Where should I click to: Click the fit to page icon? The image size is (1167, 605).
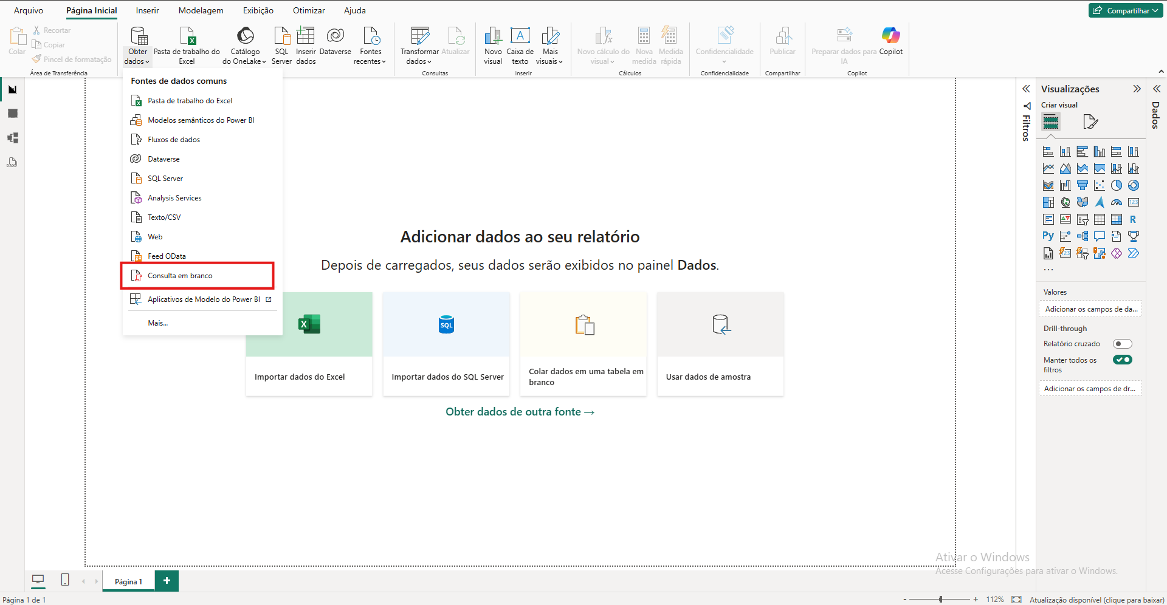pos(1016,600)
